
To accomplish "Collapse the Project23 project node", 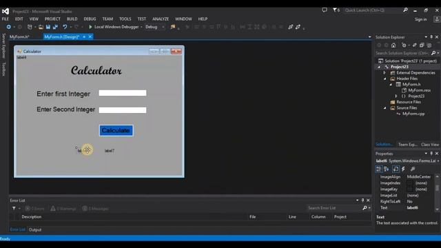I will pyautogui.click(x=379, y=67).
